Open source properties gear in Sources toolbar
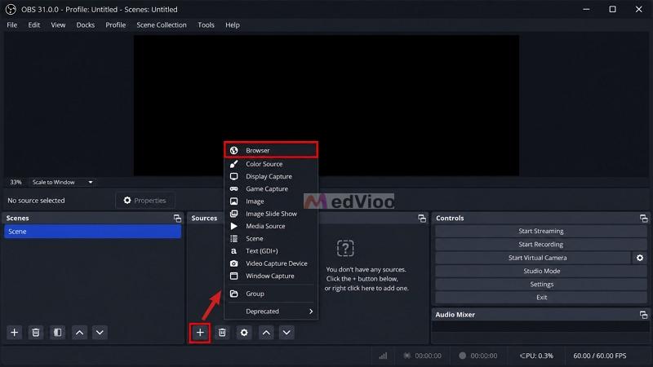 coord(244,332)
